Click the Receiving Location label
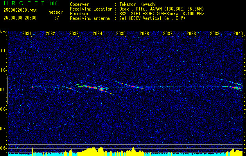The image size is (246, 156). [x=91, y=9]
